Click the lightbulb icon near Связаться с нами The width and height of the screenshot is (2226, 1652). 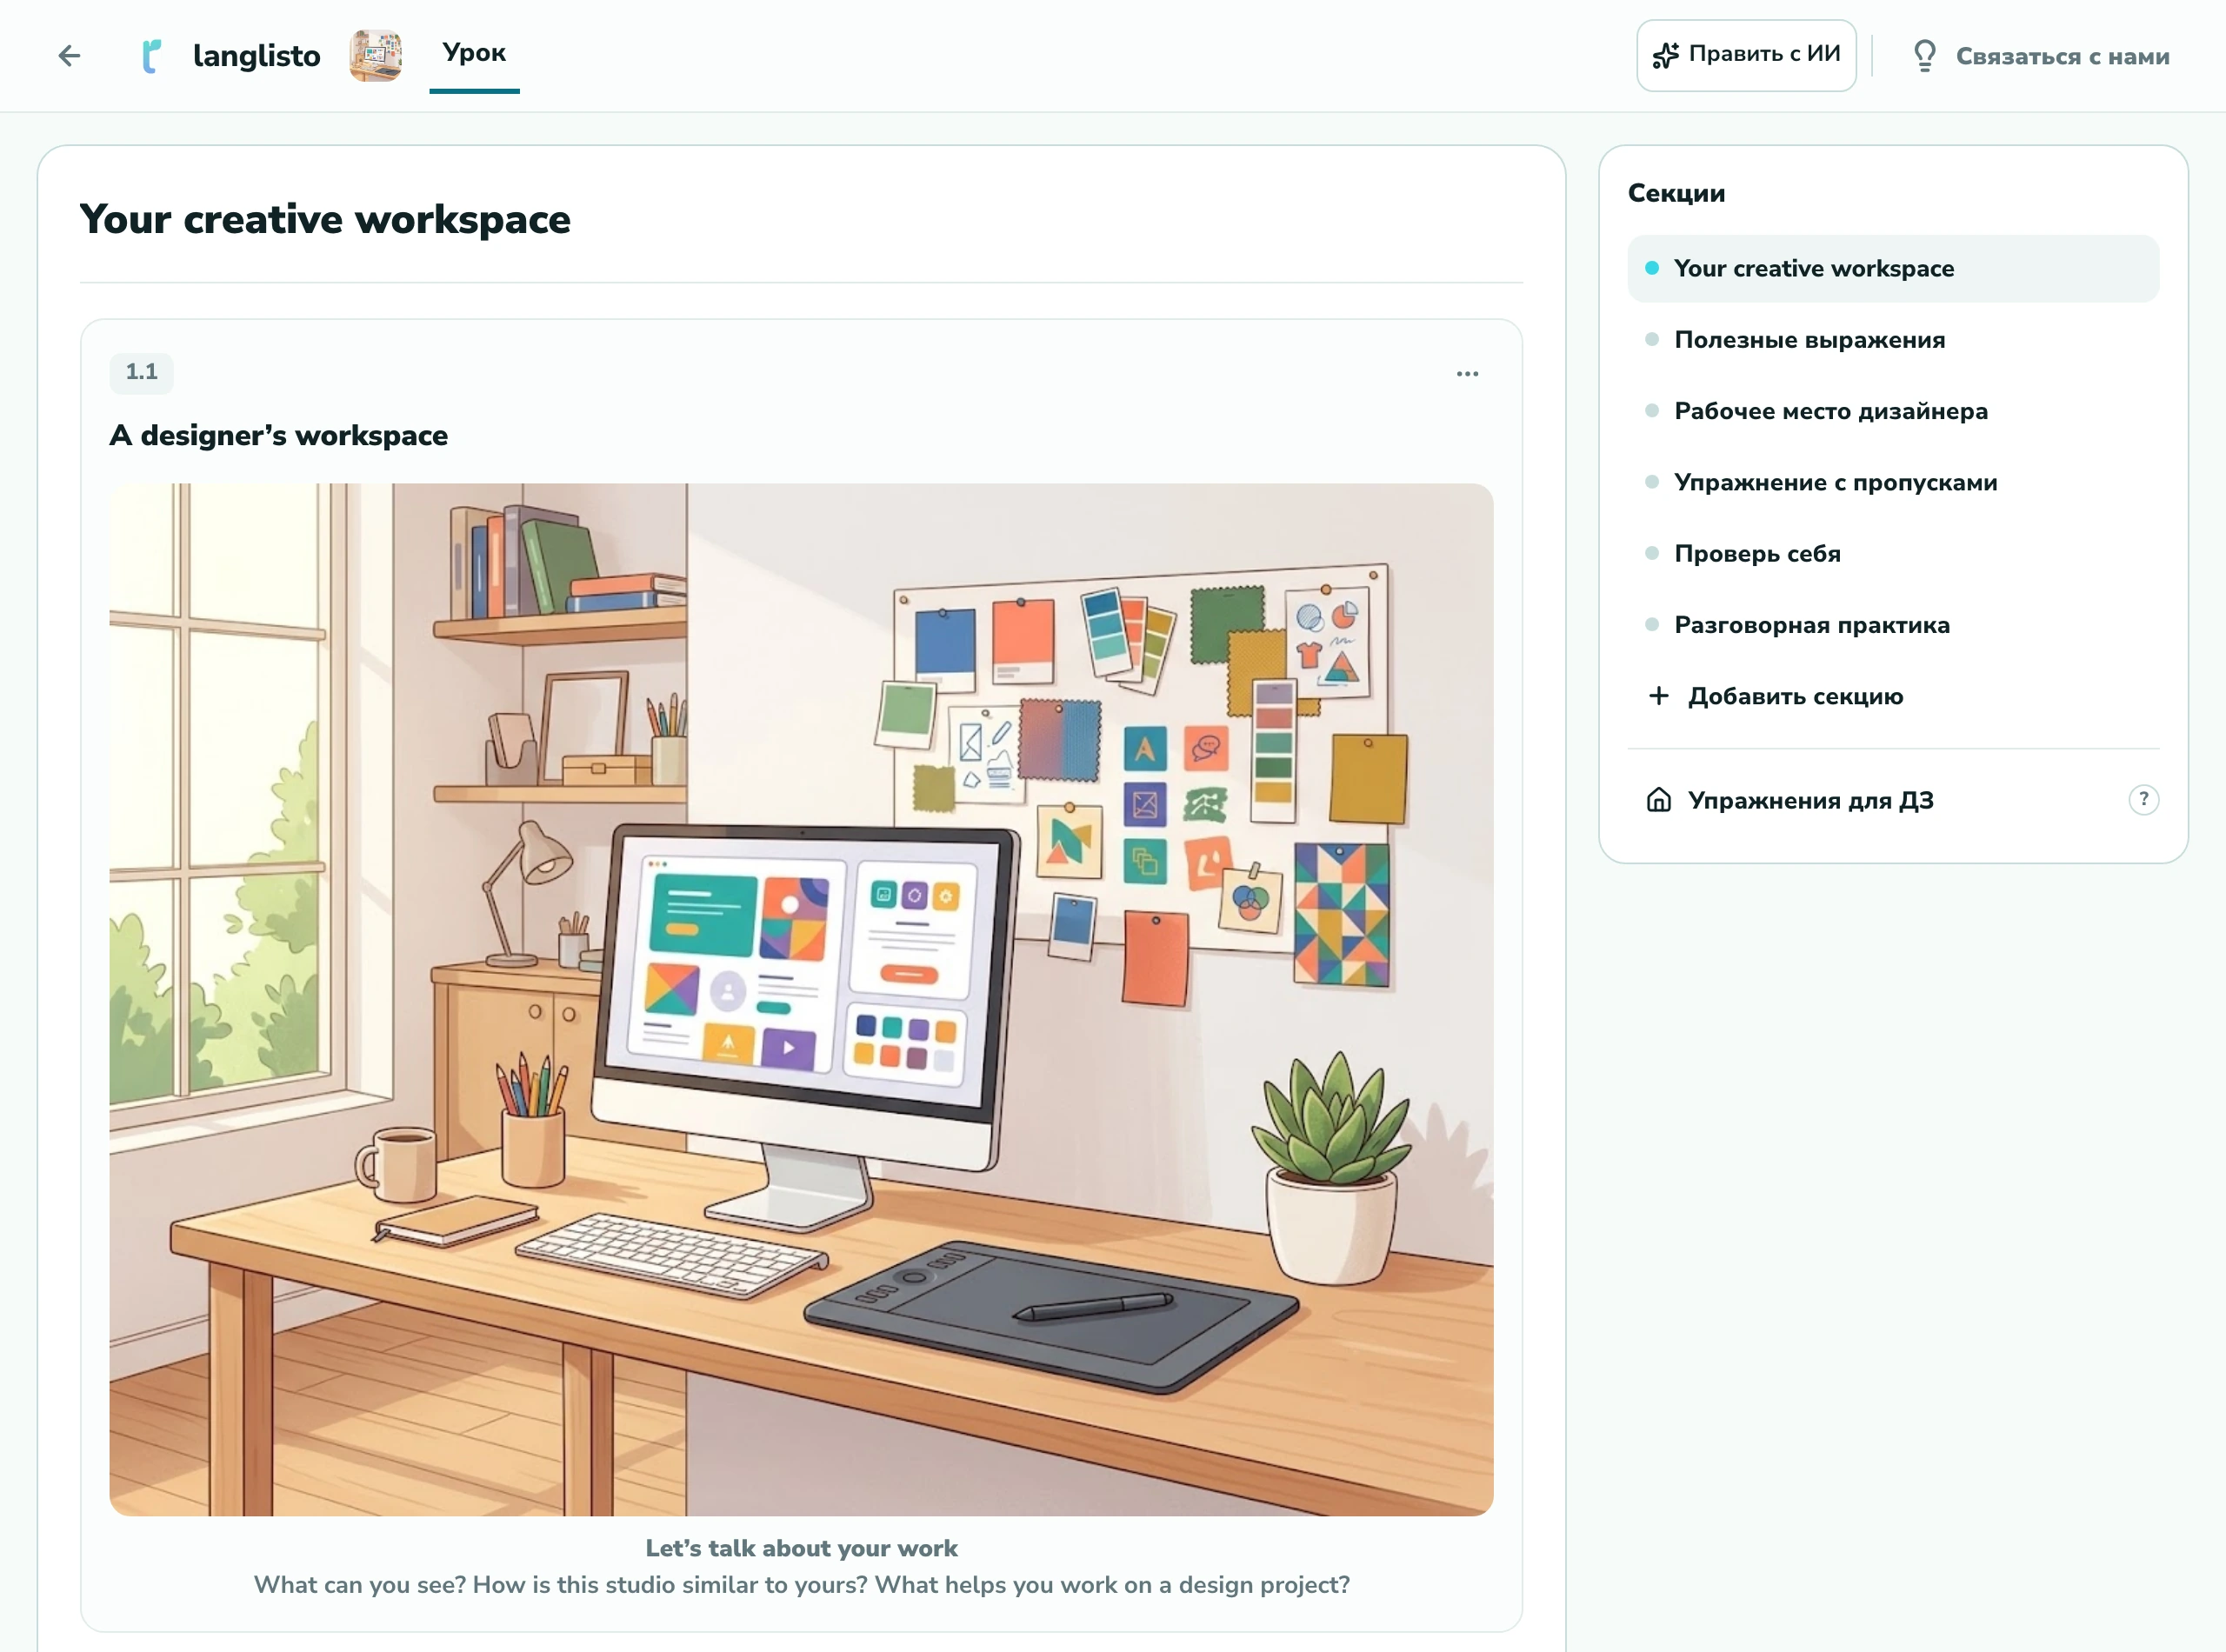pyautogui.click(x=1924, y=56)
